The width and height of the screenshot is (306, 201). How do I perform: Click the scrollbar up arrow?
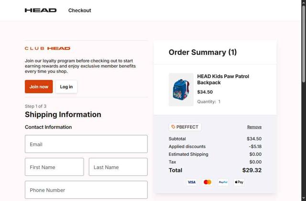303,2
